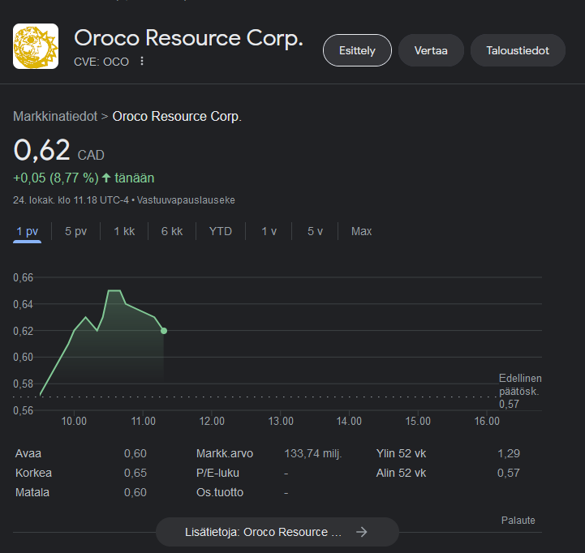Click the arrow icon in Lisätietoja button

tap(362, 532)
